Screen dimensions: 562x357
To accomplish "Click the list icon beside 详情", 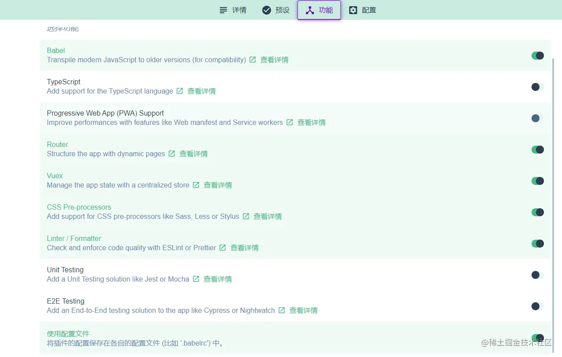I will pos(223,10).
